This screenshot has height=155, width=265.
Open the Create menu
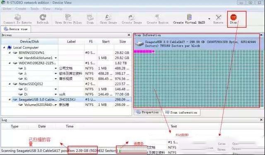[21, 9]
